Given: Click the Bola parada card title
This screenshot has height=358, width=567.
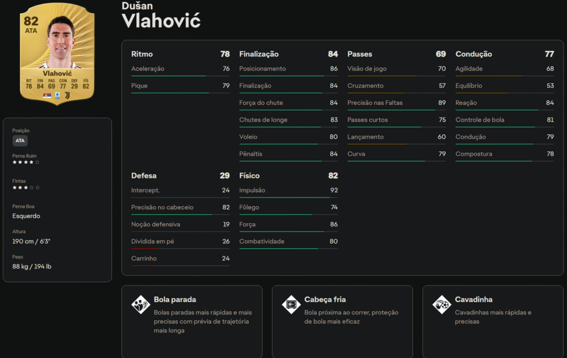Looking at the screenshot, I should 175,299.
